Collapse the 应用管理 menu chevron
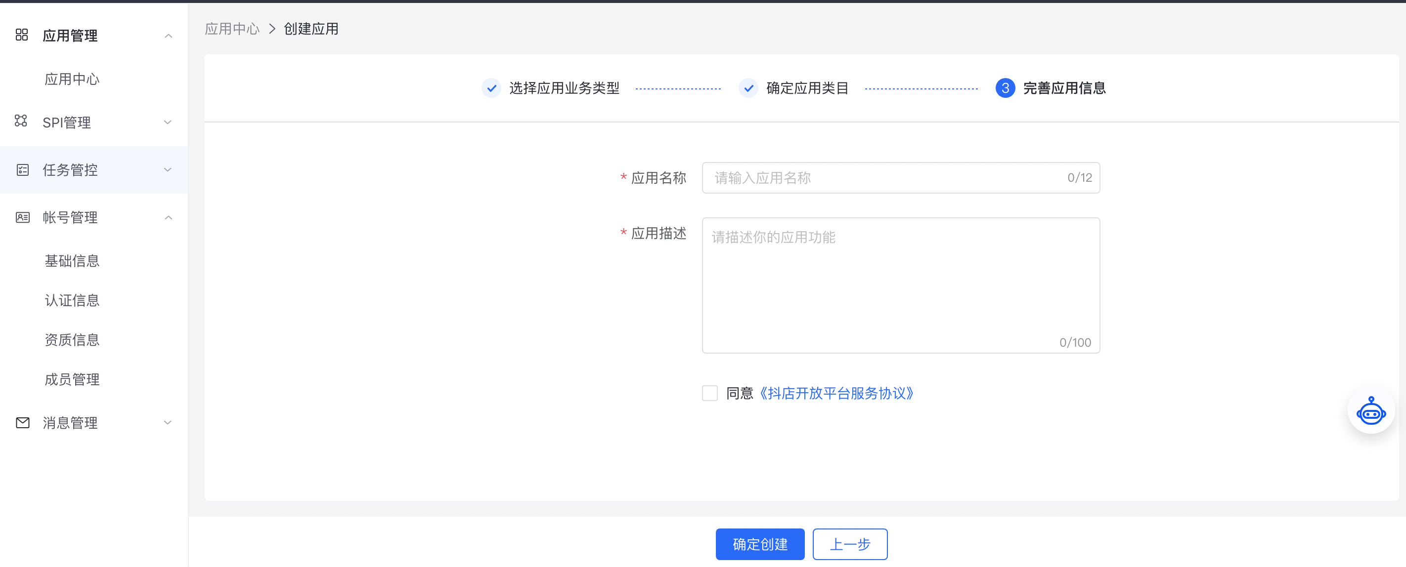The width and height of the screenshot is (1406, 567). [168, 36]
